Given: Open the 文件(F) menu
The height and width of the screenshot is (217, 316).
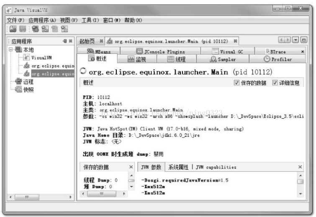Looking at the screenshot, I should 15,20.
